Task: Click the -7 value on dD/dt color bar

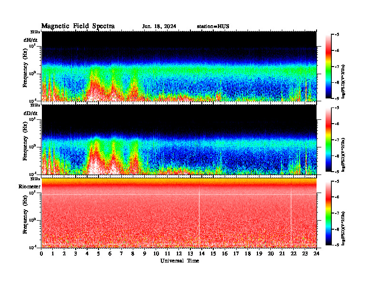Action: click(x=337, y=140)
